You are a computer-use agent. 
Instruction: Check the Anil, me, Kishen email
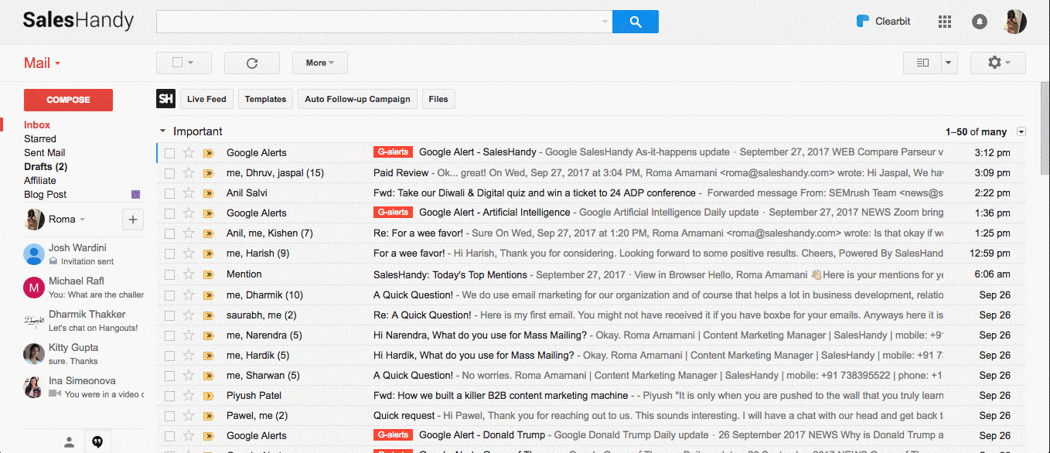169,233
